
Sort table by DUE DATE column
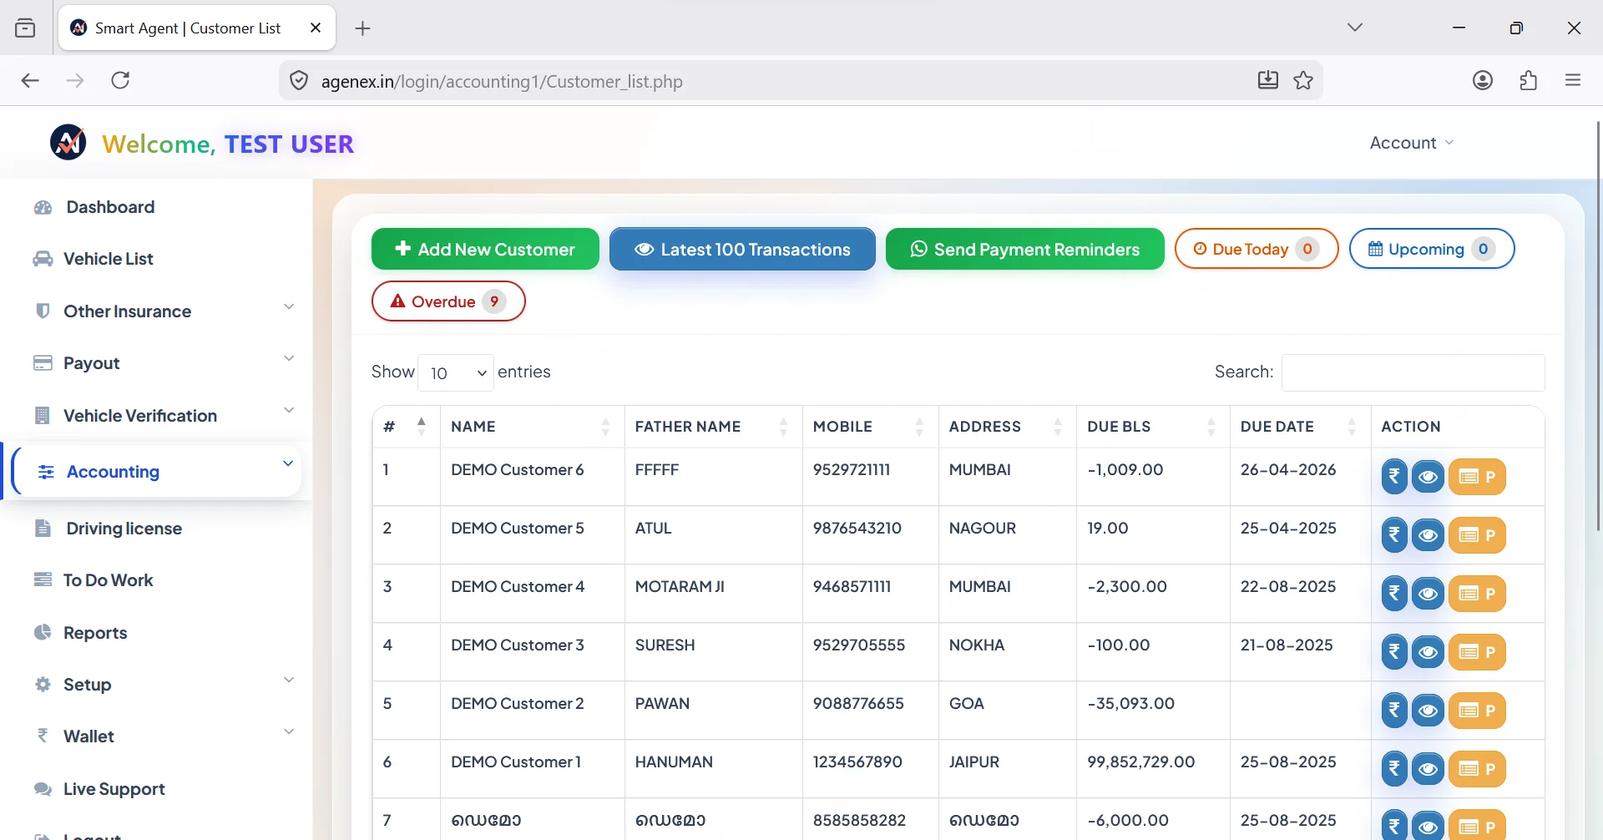(x=1300, y=427)
